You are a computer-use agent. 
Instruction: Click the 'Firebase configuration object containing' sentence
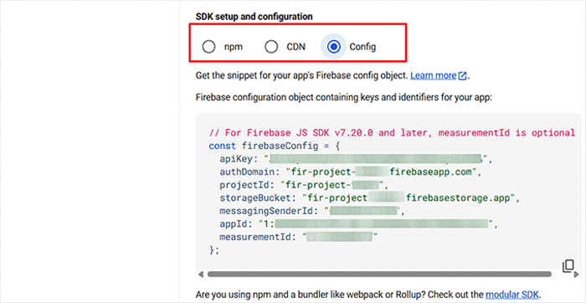point(344,98)
